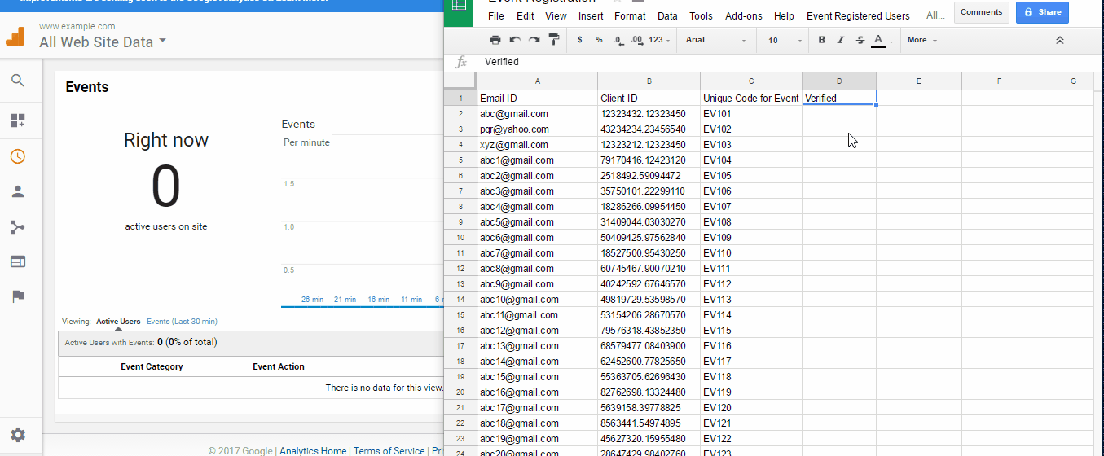
Task: Open the Tools menu in Sheets
Action: [701, 16]
